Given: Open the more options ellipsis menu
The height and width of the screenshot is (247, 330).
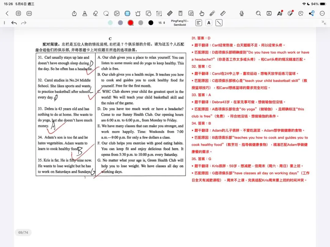Looking at the screenshot, I should click(x=322, y=13).
